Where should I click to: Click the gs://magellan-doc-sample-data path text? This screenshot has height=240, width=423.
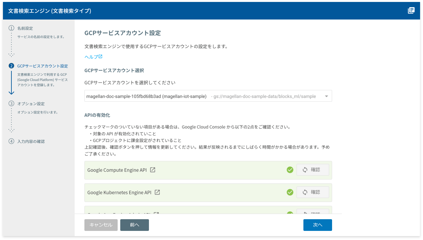point(265,96)
